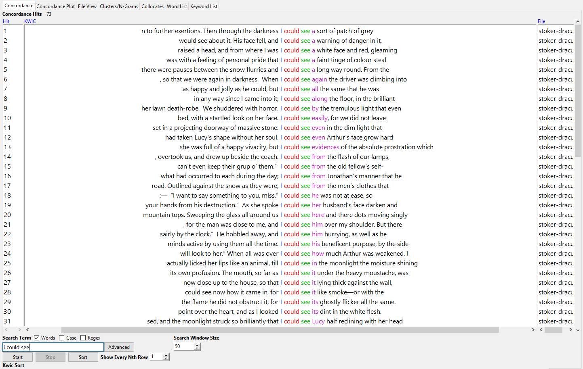Click the File column header
583x369 pixels.
pos(541,21)
